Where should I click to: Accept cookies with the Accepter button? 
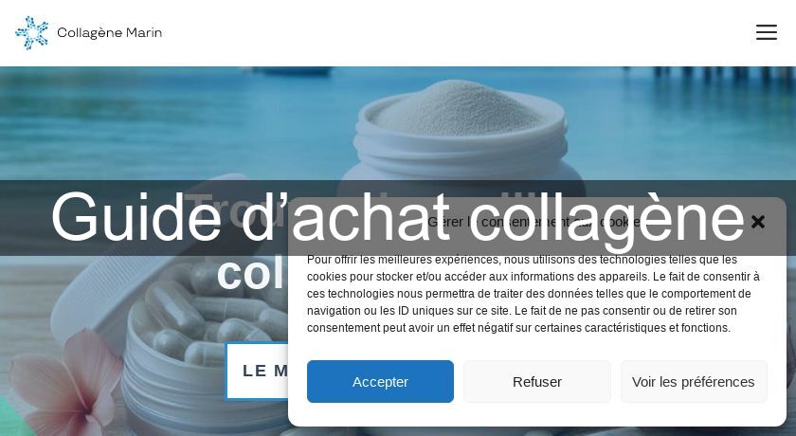tap(380, 382)
